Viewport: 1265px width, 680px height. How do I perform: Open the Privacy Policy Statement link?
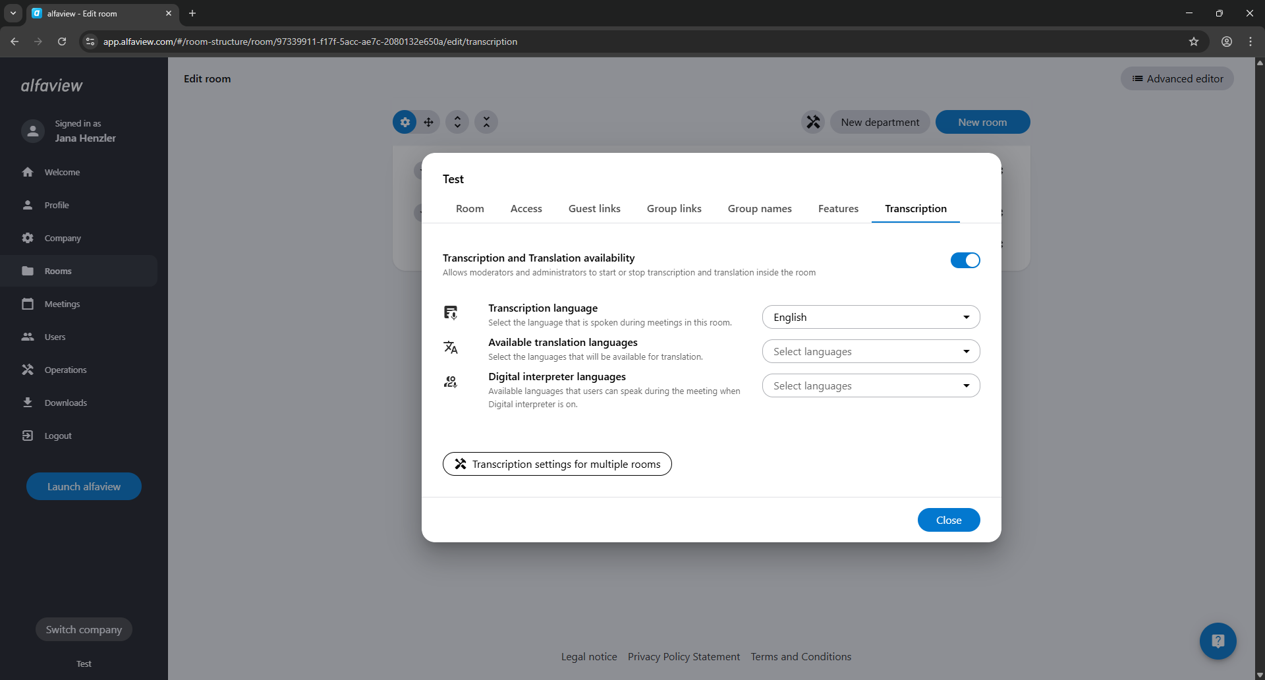pyautogui.click(x=683, y=656)
